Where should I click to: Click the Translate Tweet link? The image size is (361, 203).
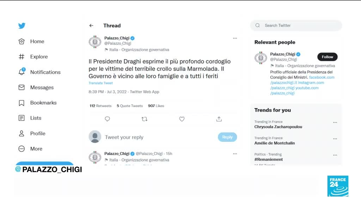[101, 83]
